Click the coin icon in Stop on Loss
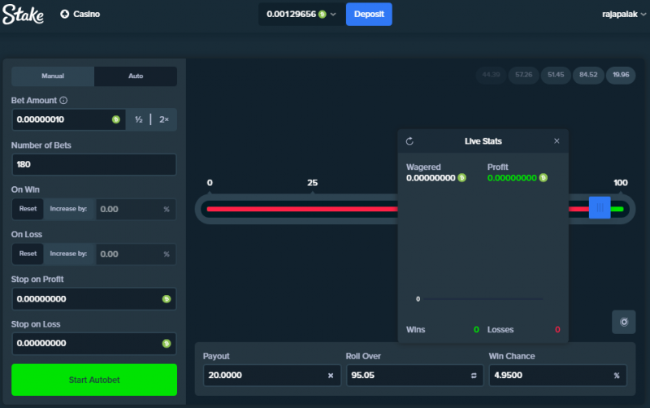This screenshot has height=408, width=650. (167, 343)
